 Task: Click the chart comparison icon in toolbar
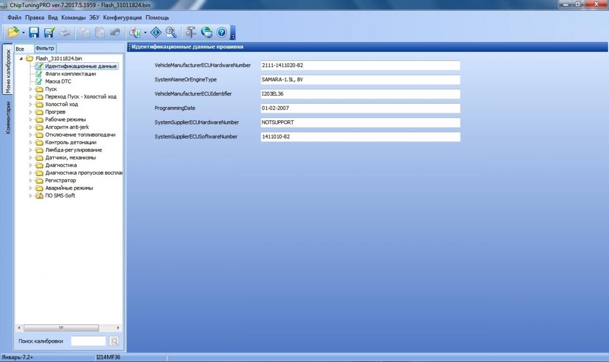coord(135,32)
